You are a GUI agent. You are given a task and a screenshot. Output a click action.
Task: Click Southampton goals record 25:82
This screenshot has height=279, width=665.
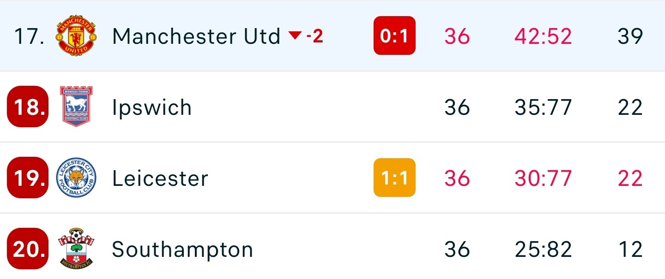[x=543, y=249]
